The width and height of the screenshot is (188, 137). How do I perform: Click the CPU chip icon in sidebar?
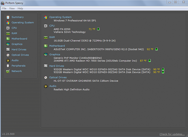point(8,28)
